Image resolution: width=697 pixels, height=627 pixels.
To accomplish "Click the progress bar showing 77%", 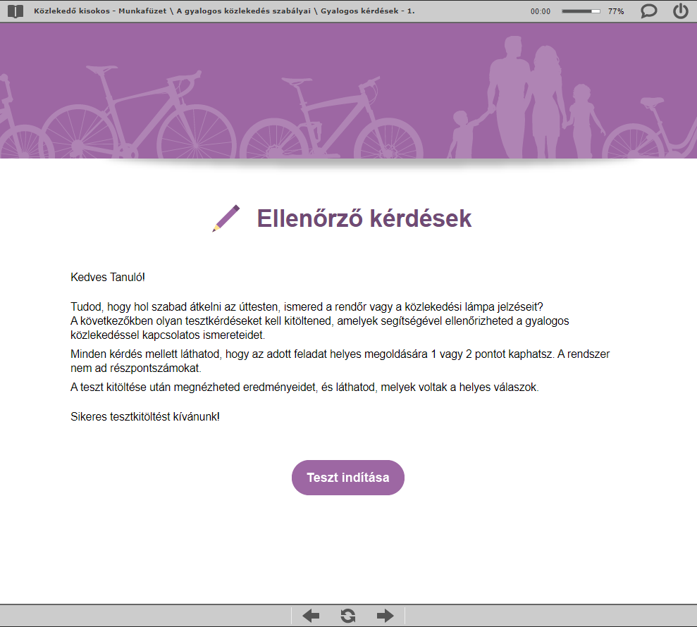I will pyautogui.click(x=581, y=11).
